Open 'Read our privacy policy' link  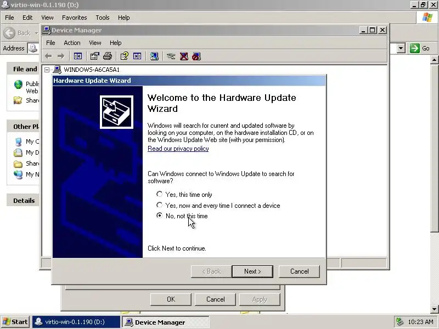178,149
